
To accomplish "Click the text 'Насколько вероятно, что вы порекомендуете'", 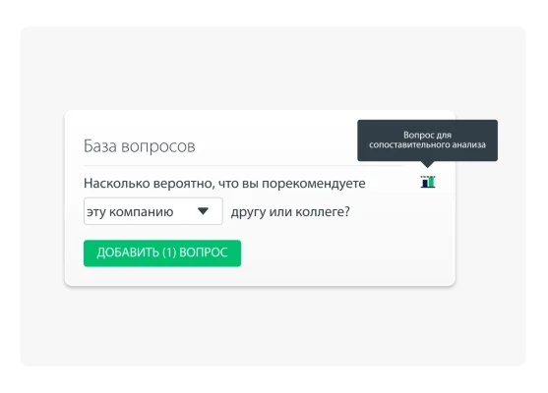I will click(x=224, y=184).
